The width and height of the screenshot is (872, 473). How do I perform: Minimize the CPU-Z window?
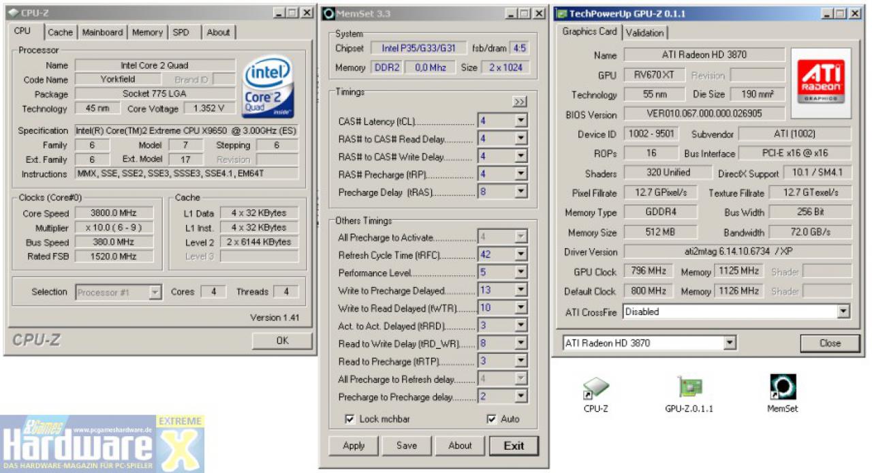[280, 13]
